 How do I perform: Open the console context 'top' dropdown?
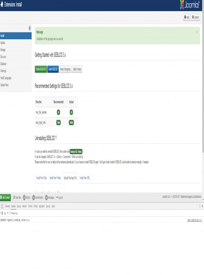click(6, 213)
